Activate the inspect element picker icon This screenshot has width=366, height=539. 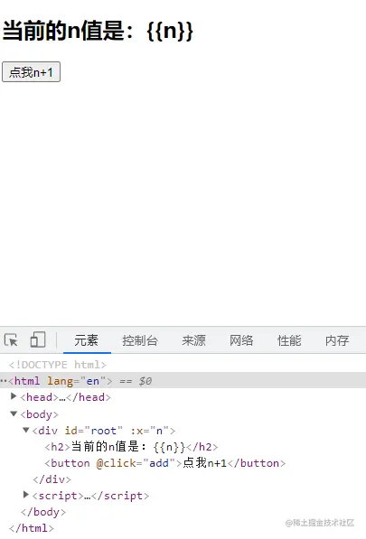pos(11,340)
